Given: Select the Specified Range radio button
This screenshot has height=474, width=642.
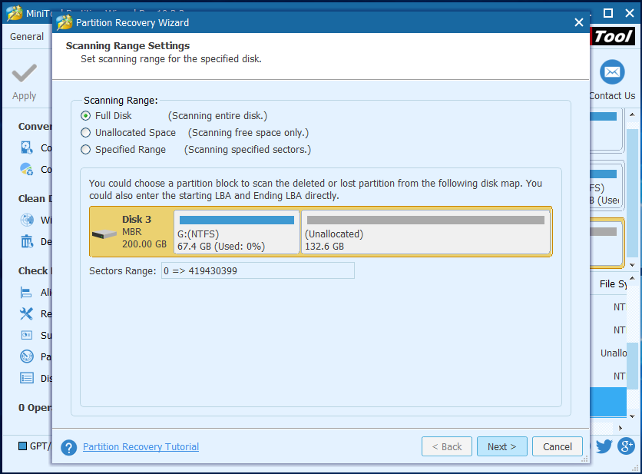Looking at the screenshot, I should pyautogui.click(x=85, y=150).
